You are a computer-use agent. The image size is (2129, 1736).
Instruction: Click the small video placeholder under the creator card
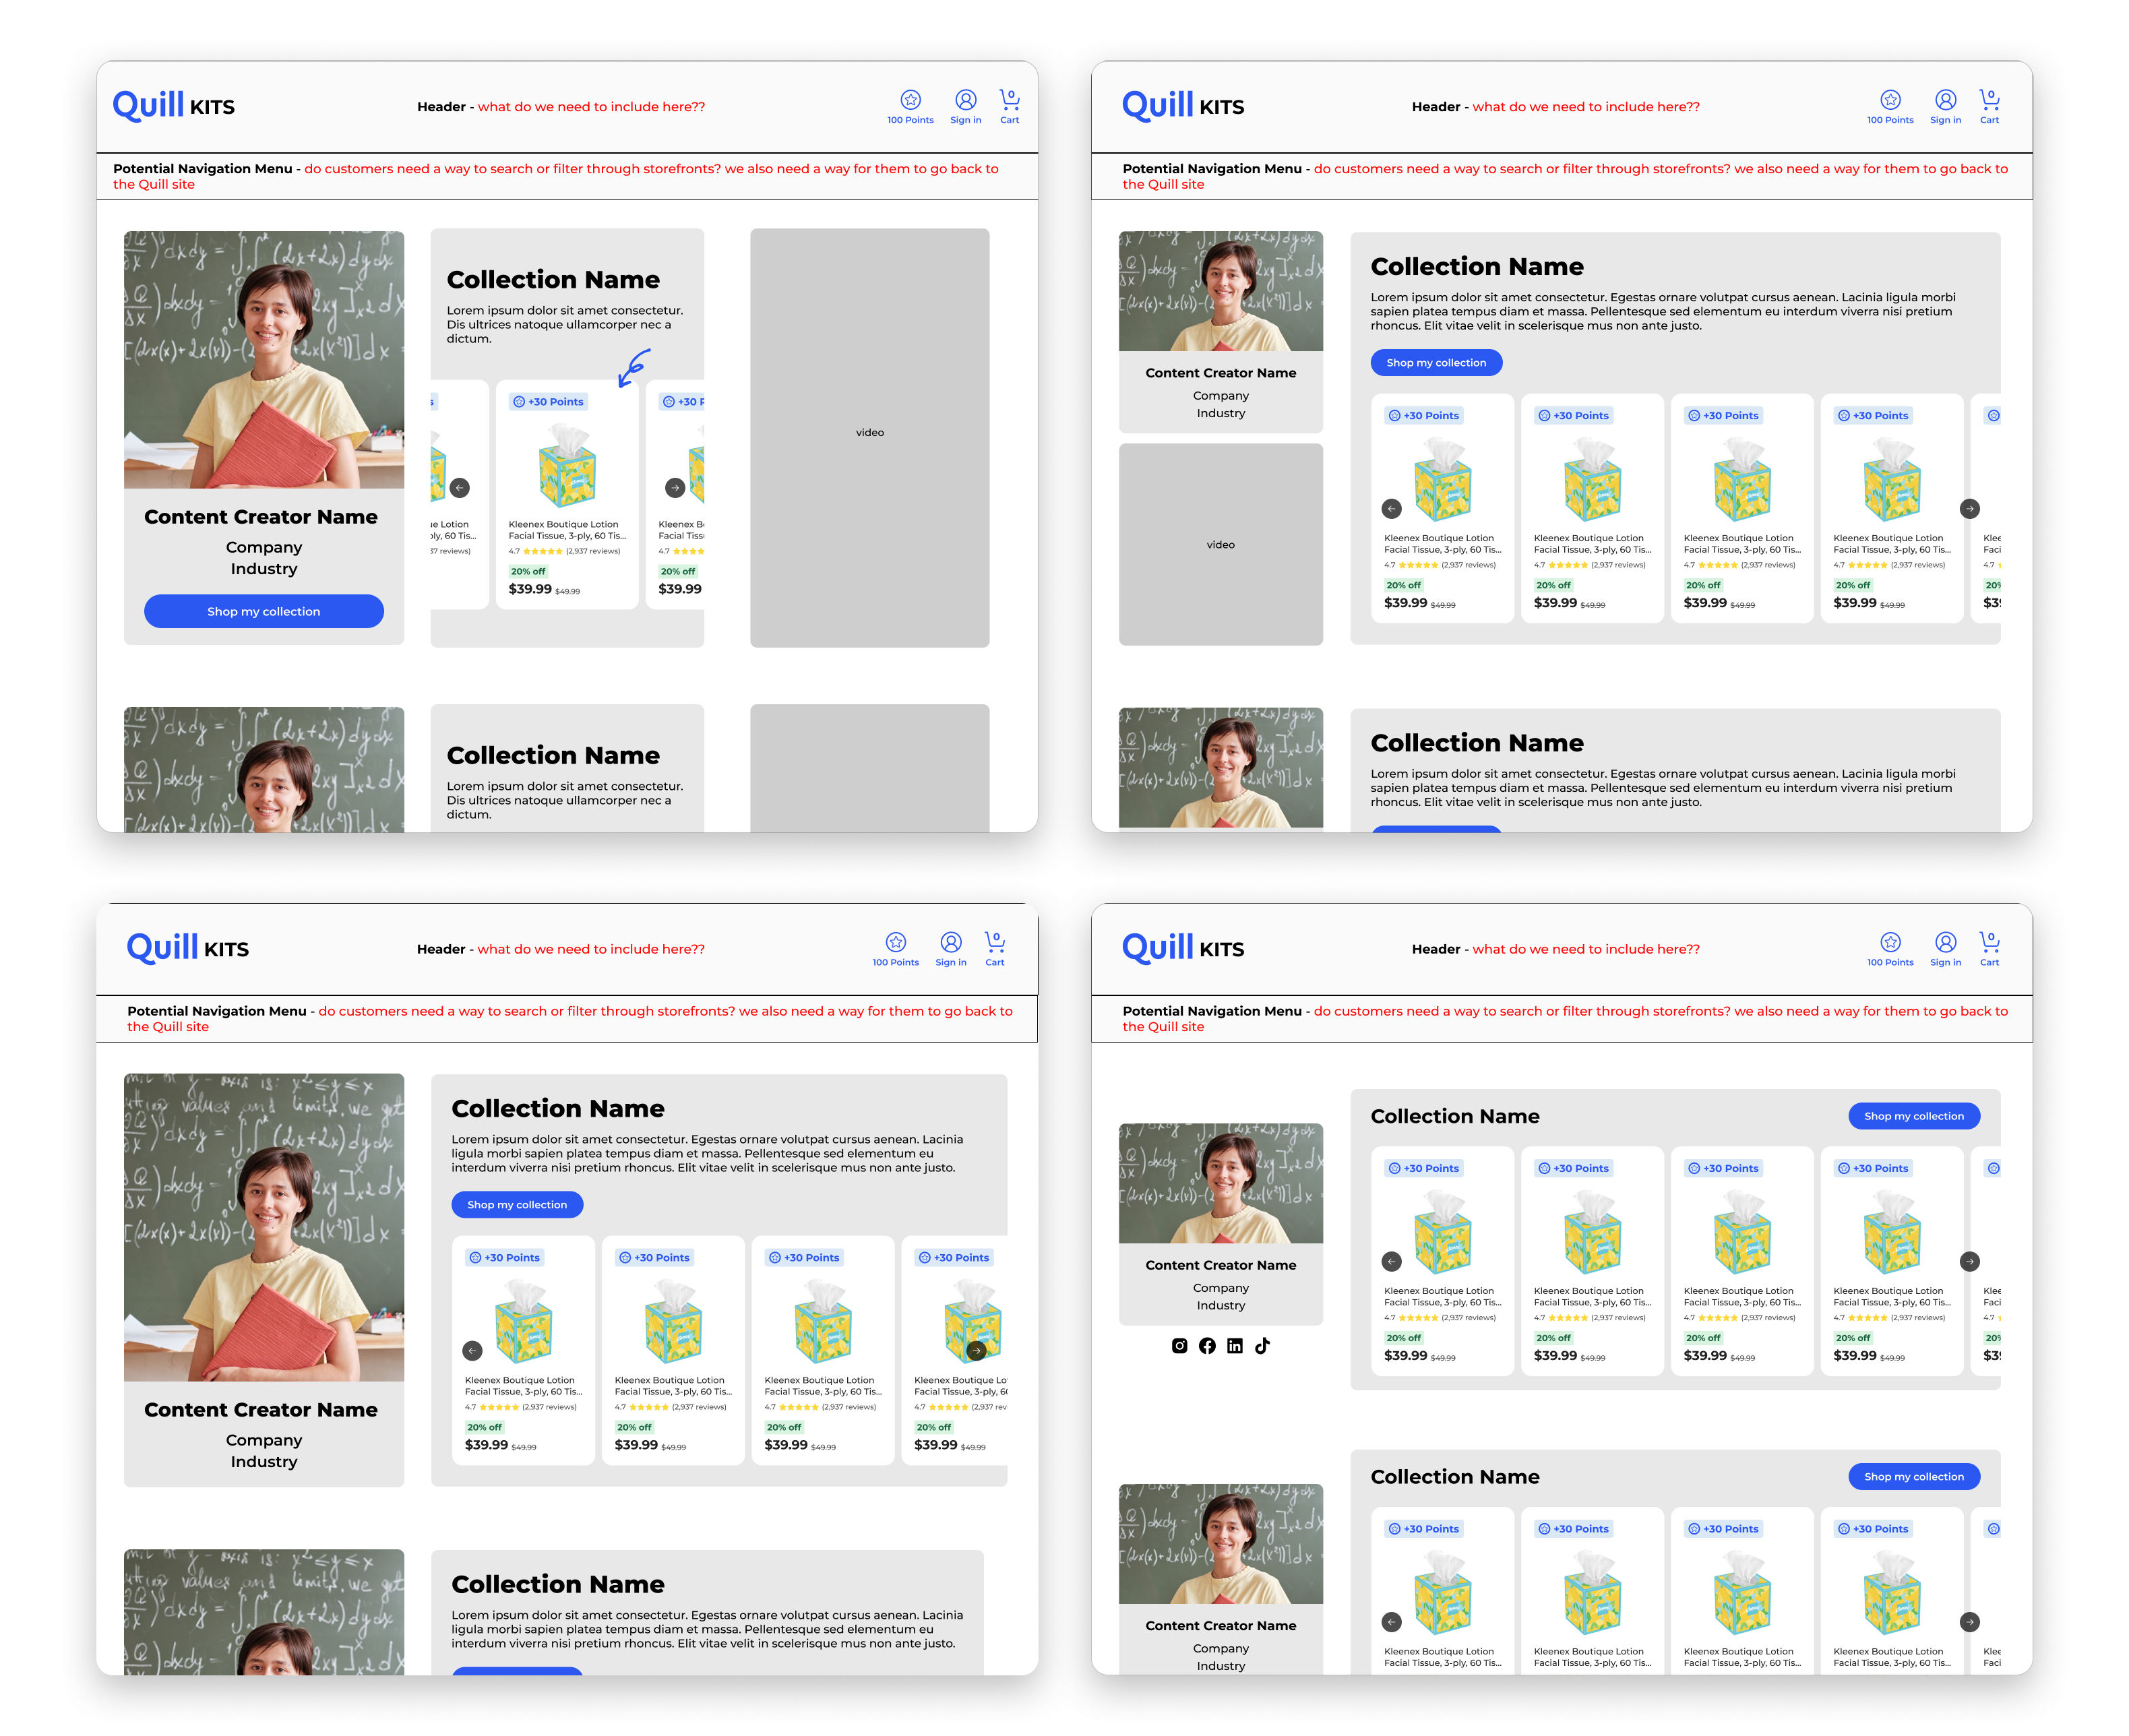(1220, 544)
